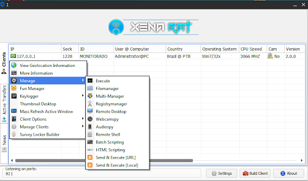Click Brazil flag icon beside 127.0.0.1
The image size is (308, 181).
coord(13,56)
